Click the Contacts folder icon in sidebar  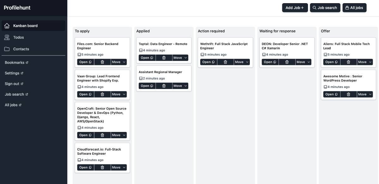(7, 49)
